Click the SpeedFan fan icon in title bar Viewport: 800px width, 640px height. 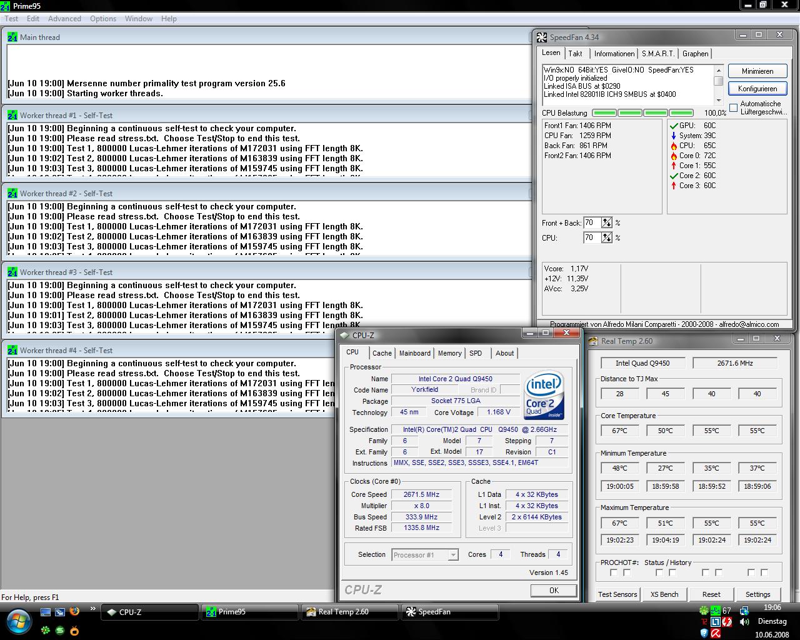(x=542, y=37)
